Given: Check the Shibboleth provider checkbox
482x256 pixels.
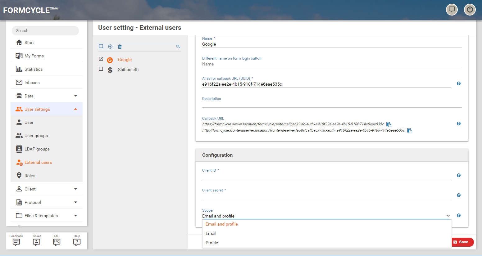Looking at the screenshot, I should click(101, 69).
